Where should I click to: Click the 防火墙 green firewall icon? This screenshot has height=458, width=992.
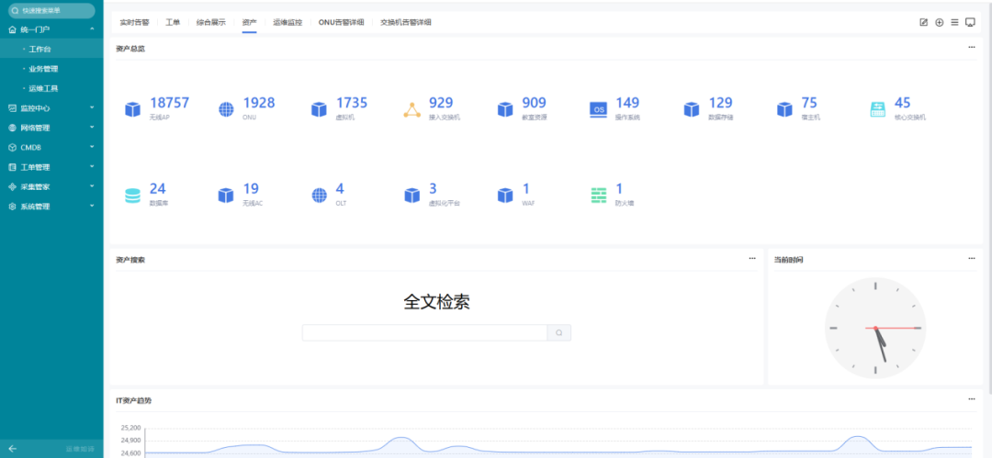(598, 195)
